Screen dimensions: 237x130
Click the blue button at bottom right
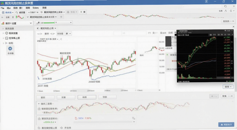226,125
